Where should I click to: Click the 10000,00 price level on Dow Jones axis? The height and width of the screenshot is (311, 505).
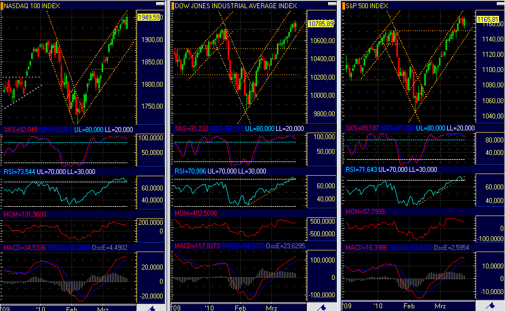coord(323,95)
